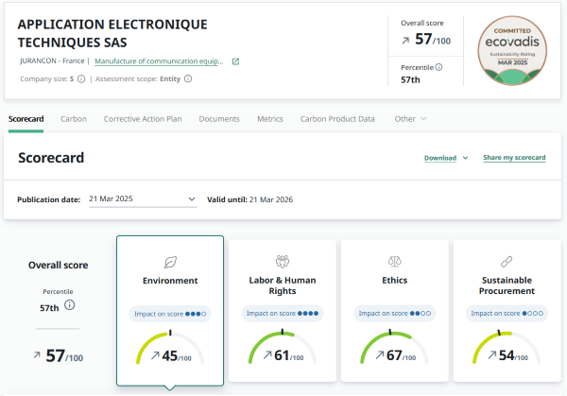Open the Download dropdown menu

click(446, 158)
